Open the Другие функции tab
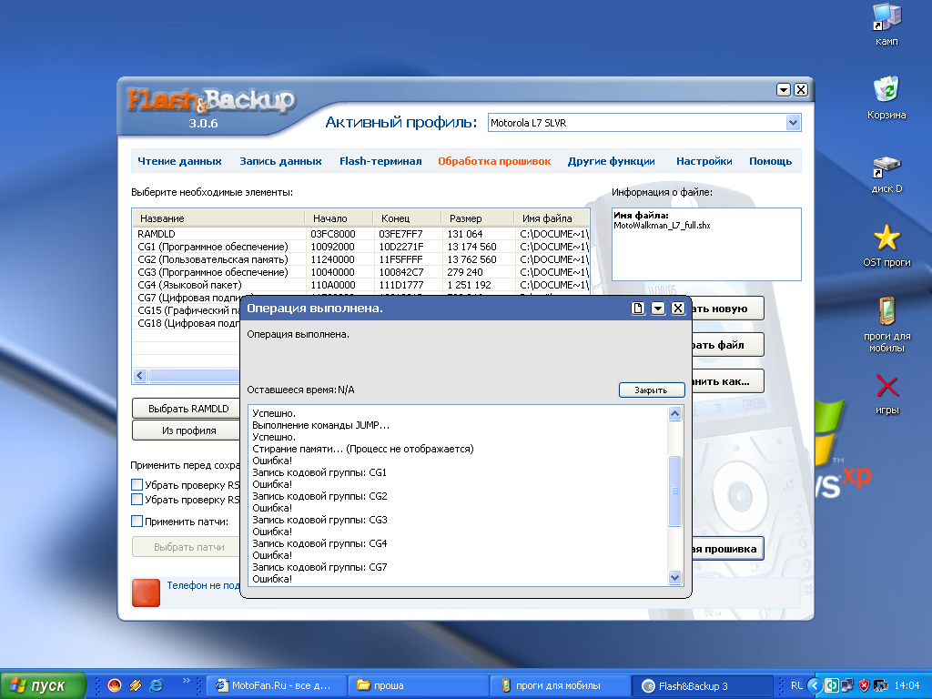932x699 pixels. (x=611, y=161)
